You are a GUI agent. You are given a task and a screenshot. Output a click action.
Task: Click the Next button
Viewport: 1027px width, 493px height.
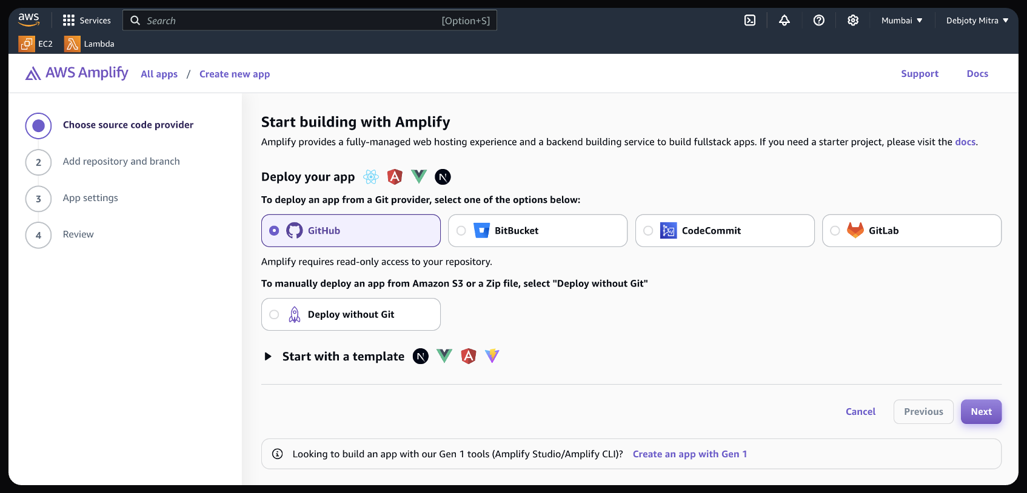981,412
